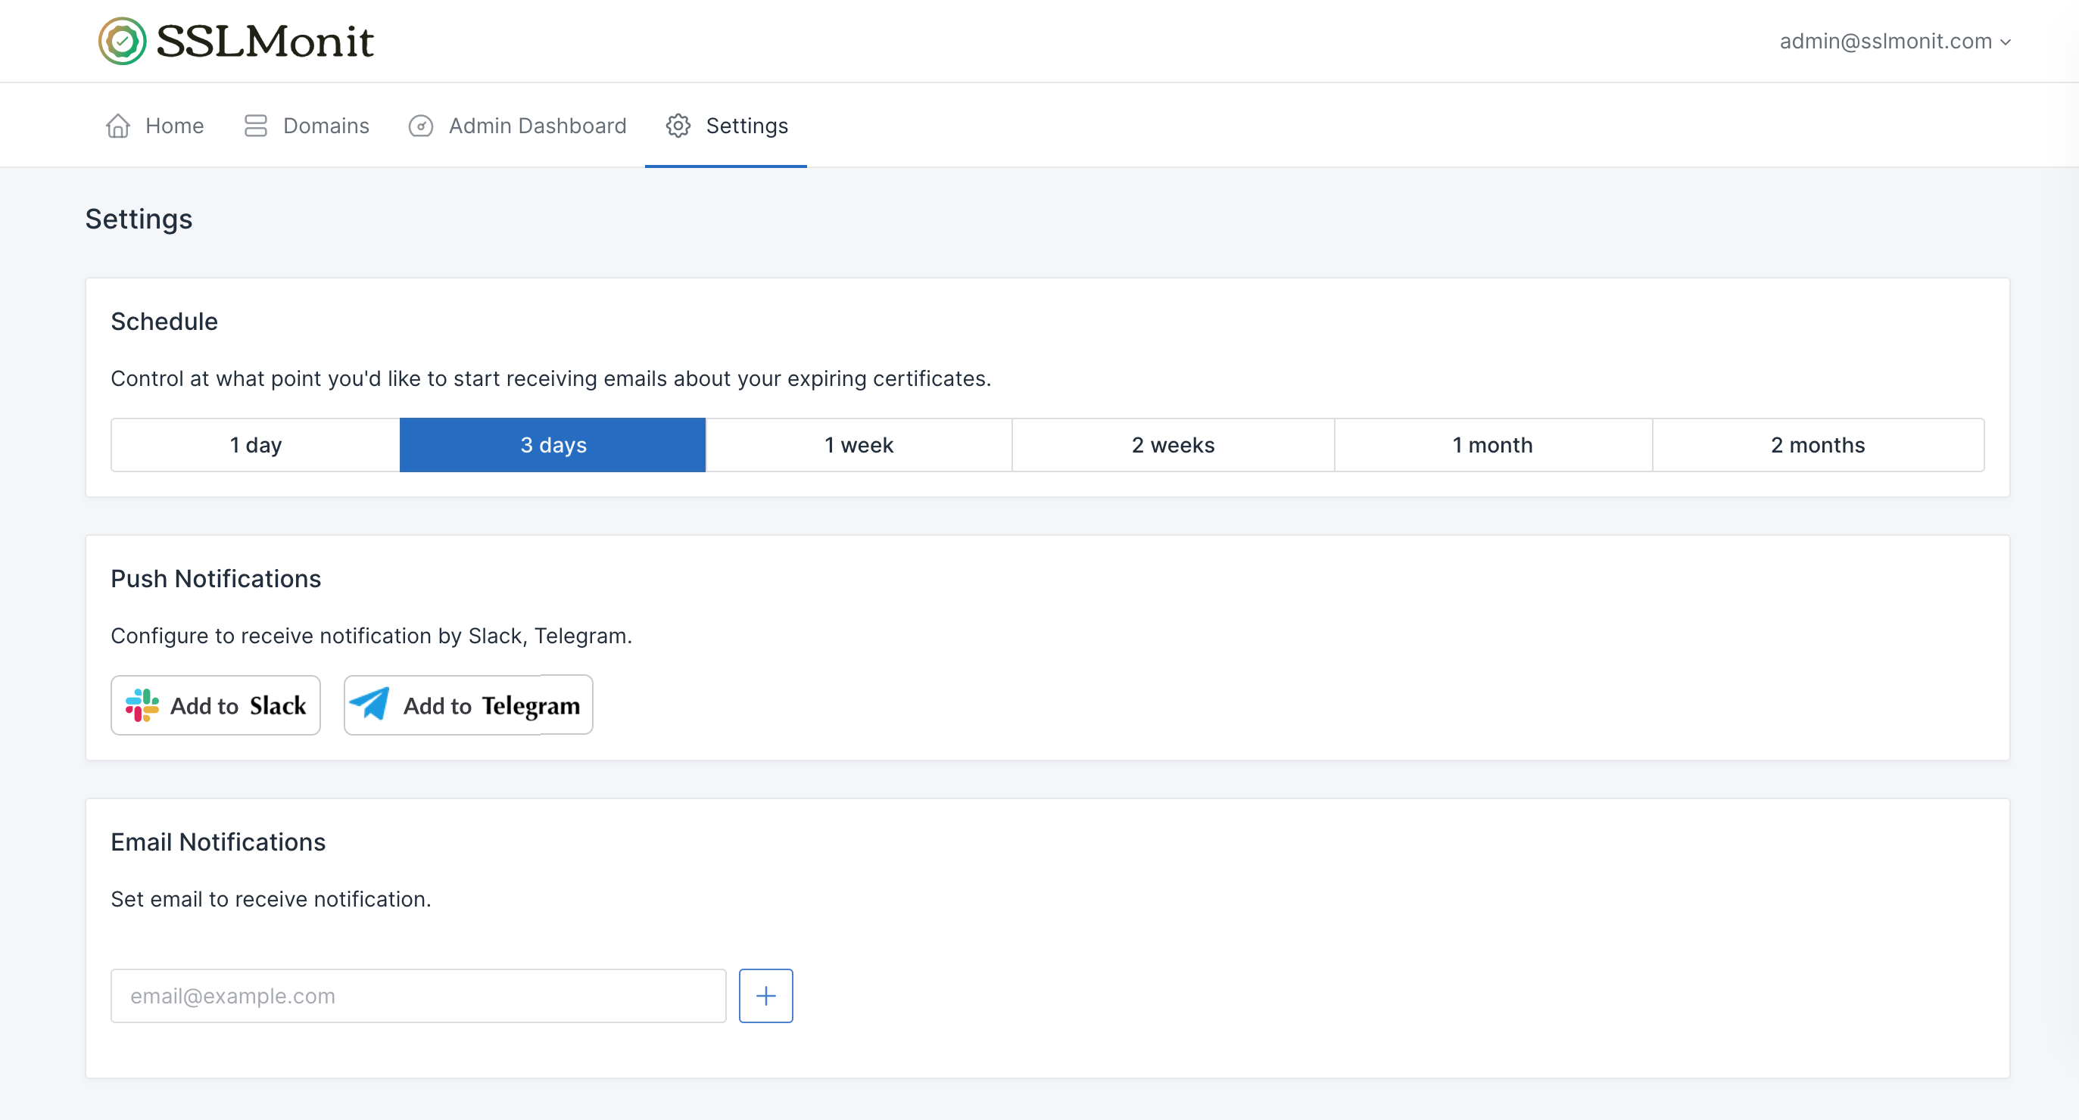Screen dimensions: 2079x1120
Task: Select the 1 day schedule option
Action: 255,446
